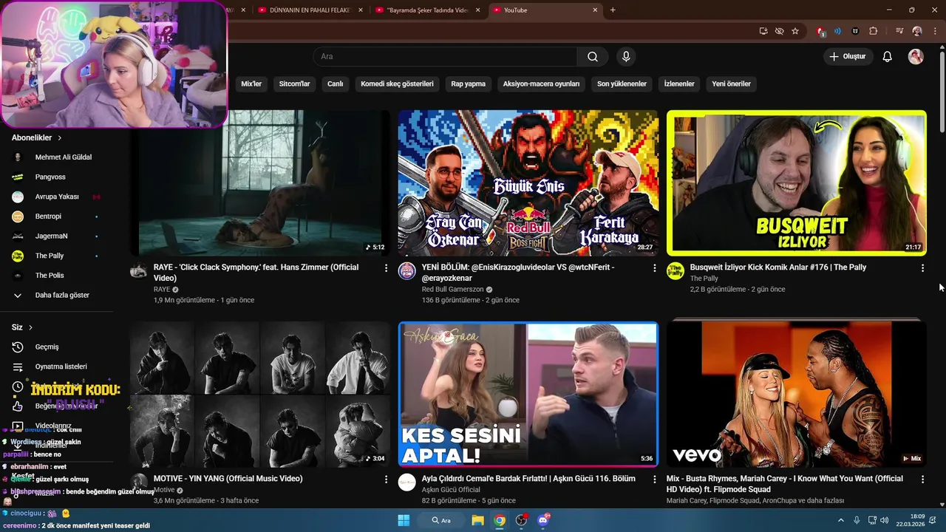Open The Pally channel avatar under video
Image resolution: width=946 pixels, height=532 pixels.
676,271
